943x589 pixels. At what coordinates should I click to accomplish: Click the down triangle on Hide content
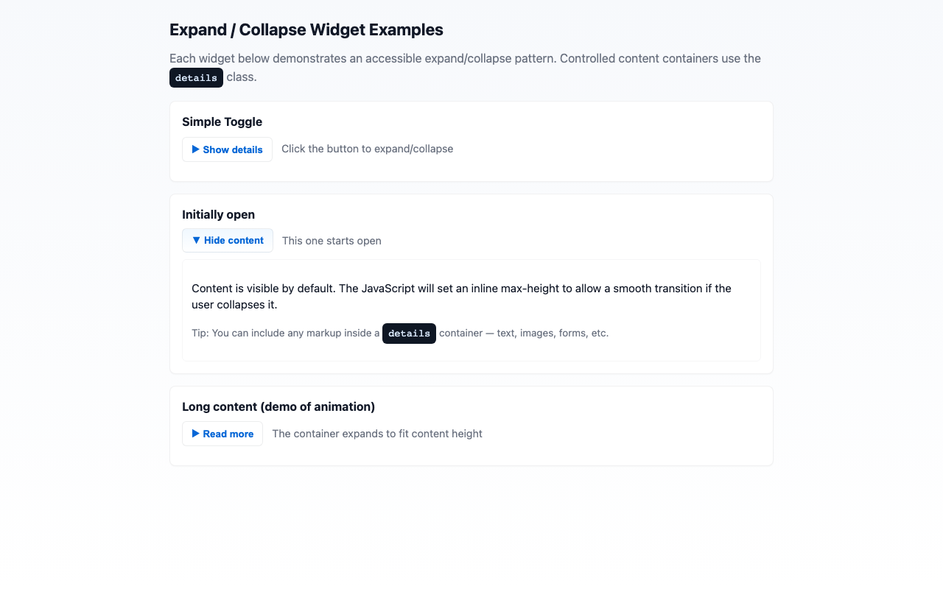[x=195, y=240]
